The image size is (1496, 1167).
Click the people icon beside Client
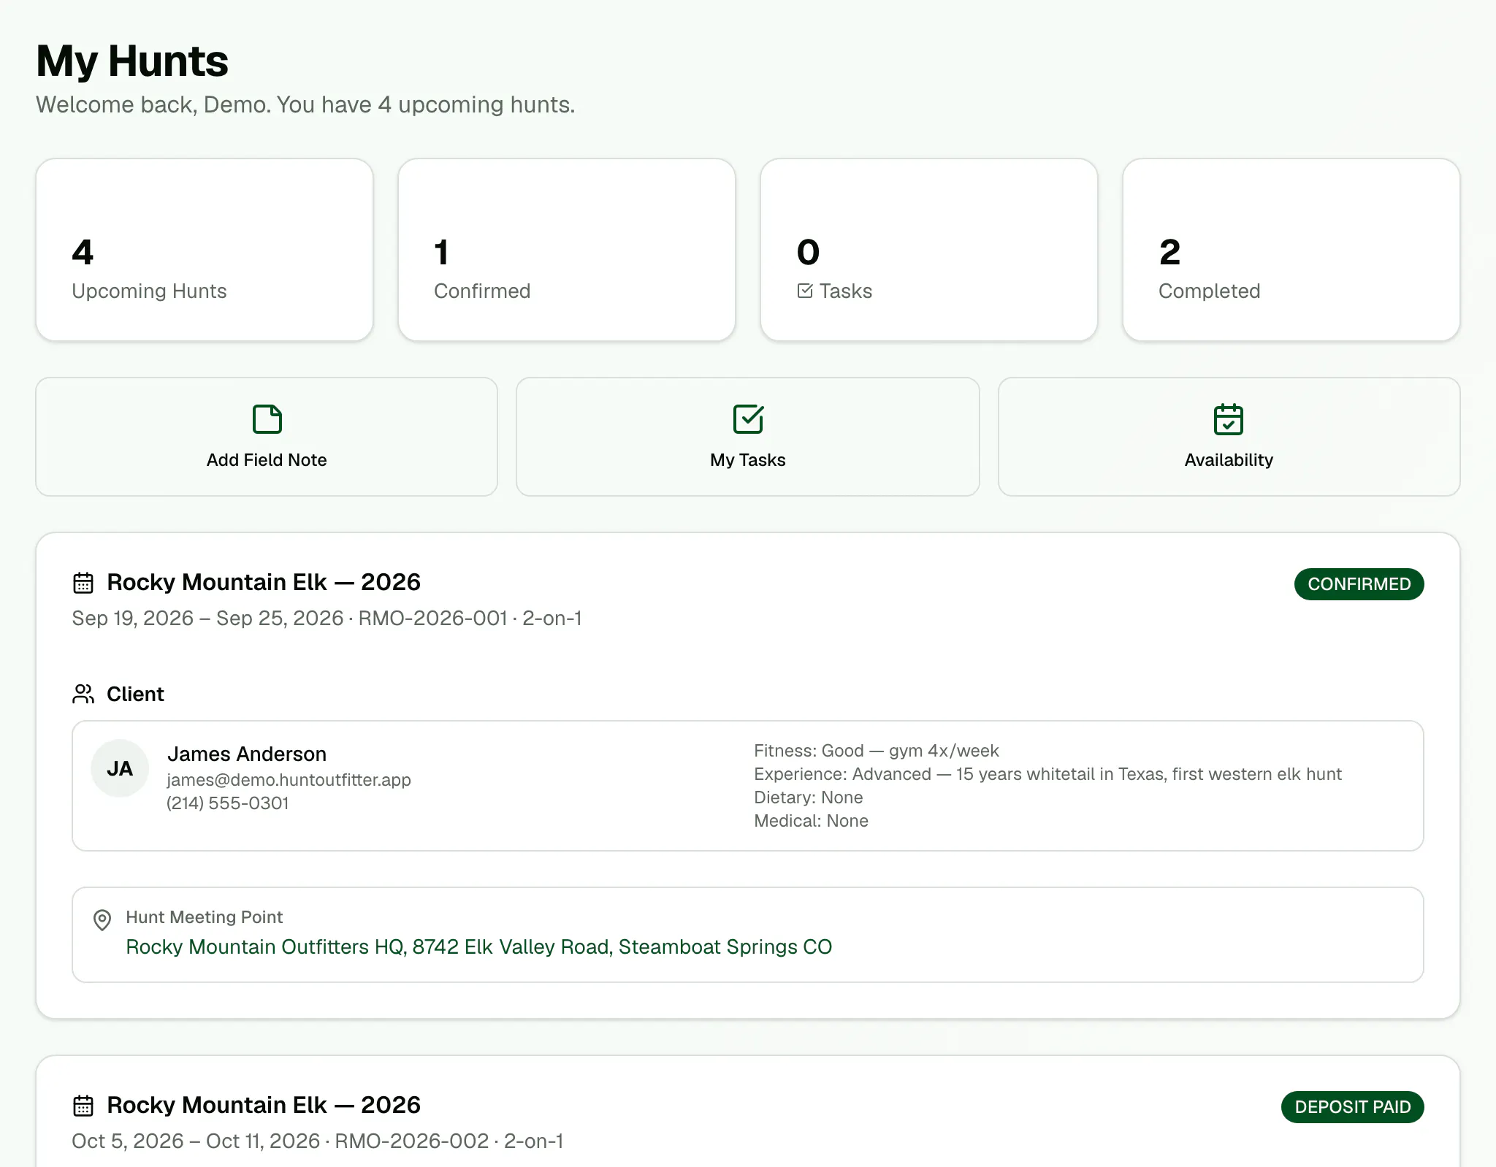click(83, 694)
